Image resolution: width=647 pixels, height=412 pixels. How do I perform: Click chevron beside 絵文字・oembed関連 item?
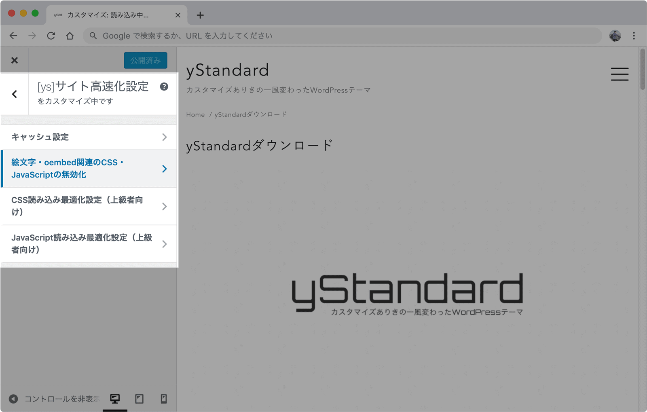(164, 169)
